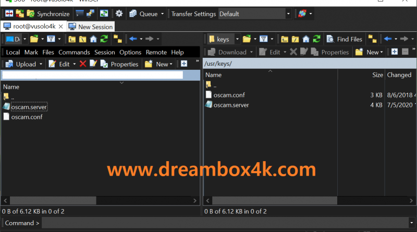
Task: Open Transfer Settings Default combo box
Action: click(254, 14)
